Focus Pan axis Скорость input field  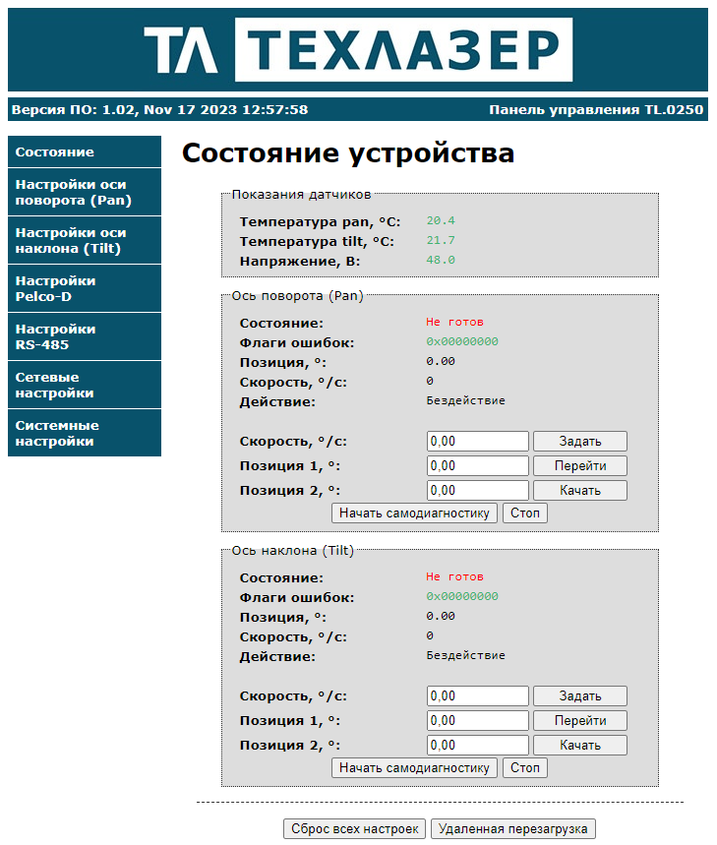(x=478, y=441)
